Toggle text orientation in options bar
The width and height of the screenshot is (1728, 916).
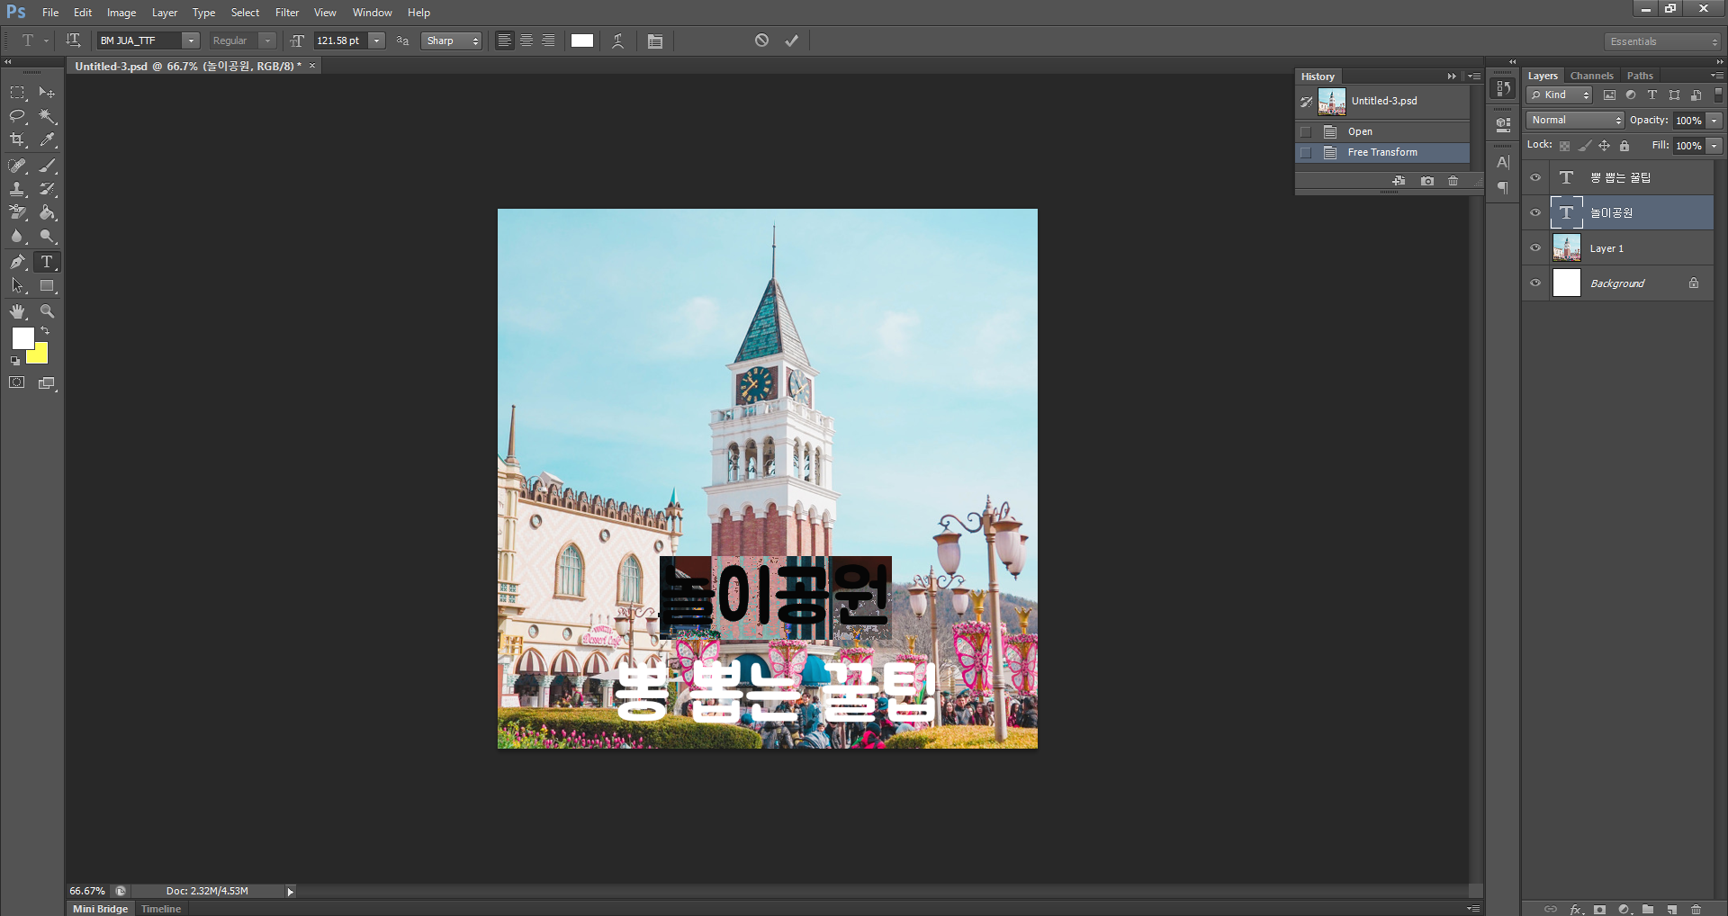tap(73, 40)
